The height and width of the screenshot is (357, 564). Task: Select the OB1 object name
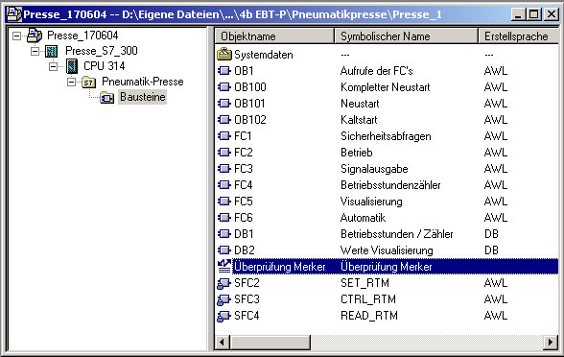click(244, 71)
